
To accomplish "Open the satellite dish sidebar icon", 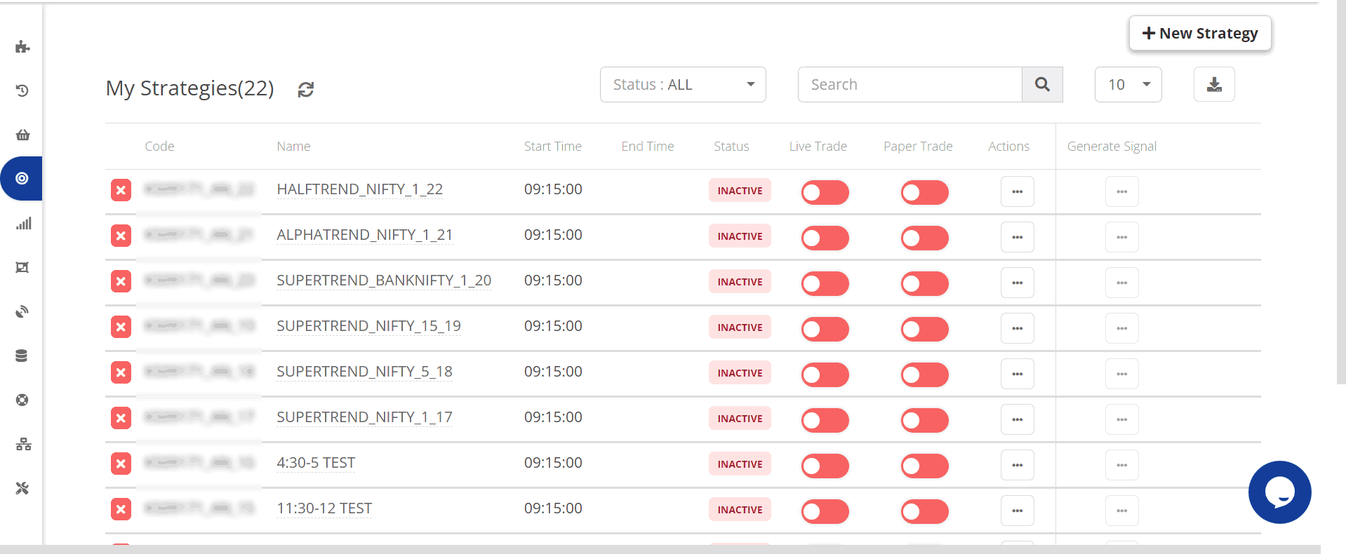I will [x=22, y=311].
